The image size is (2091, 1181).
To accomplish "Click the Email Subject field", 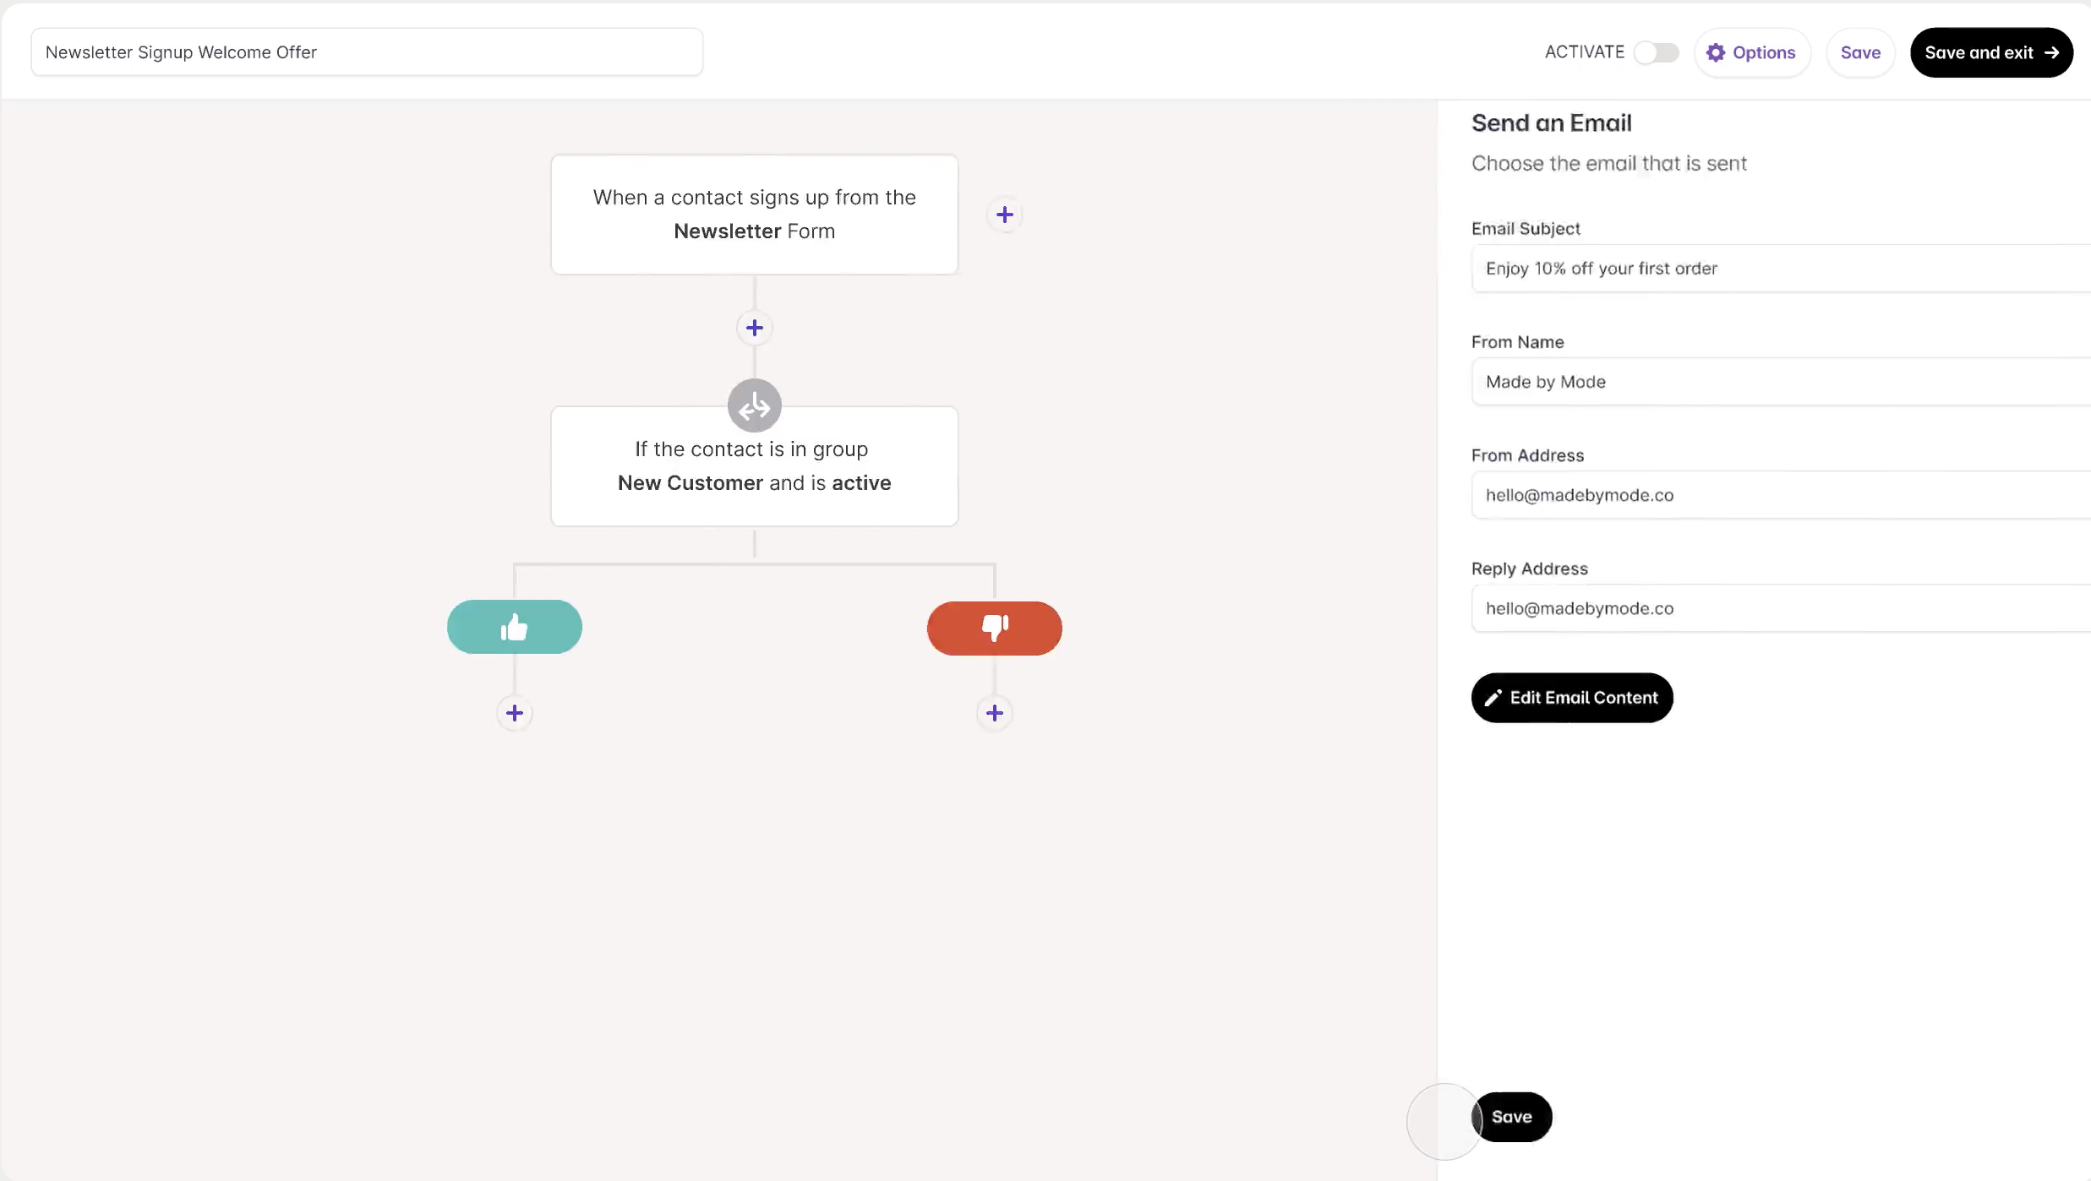I will pyautogui.click(x=1775, y=269).
